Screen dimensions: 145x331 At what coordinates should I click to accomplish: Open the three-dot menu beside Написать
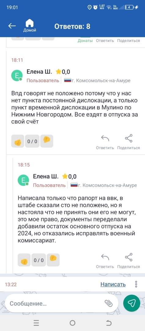[136, 284]
